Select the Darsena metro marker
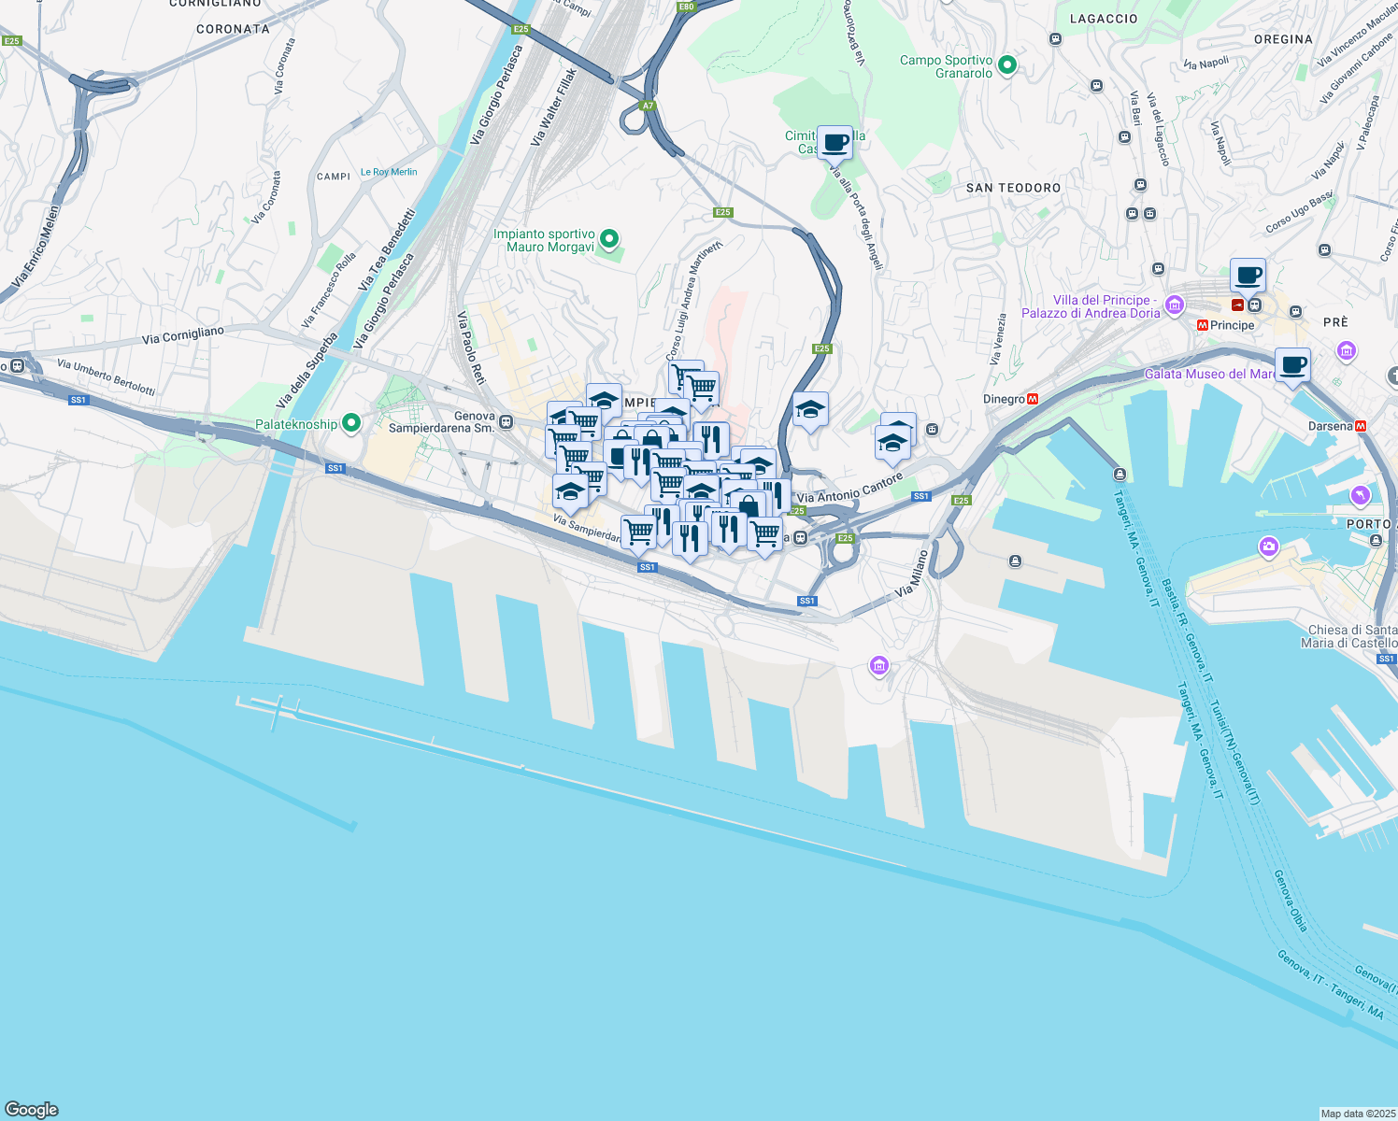The width and height of the screenshot is (1398, 1121). 1361,424
